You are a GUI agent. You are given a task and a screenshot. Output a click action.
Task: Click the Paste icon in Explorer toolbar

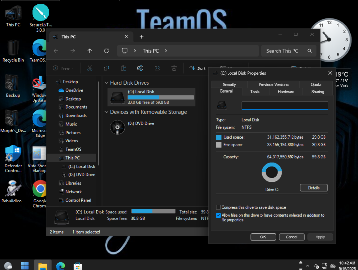[123, 68]
